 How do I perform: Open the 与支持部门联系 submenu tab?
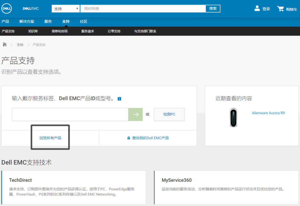click(x=145, y=31)
